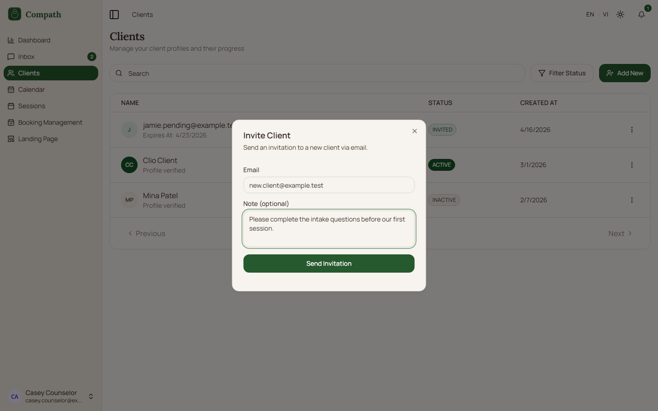Open Landing Page in the sidebar
The height and width of the screenshot is (411, 658).
coord(51,139)
